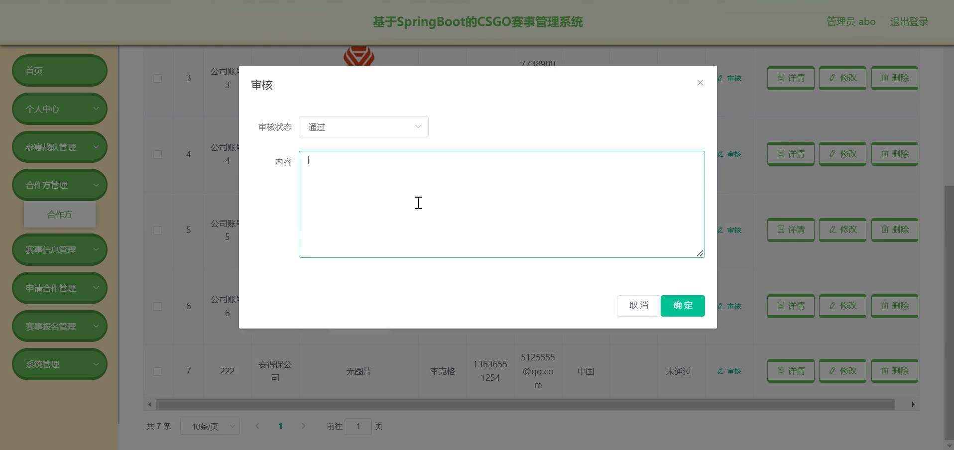Click 修改 for row 4

pyautogui.click(x=842, y=154)
